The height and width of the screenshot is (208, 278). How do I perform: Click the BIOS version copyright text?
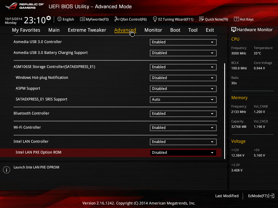click(139, 203)
